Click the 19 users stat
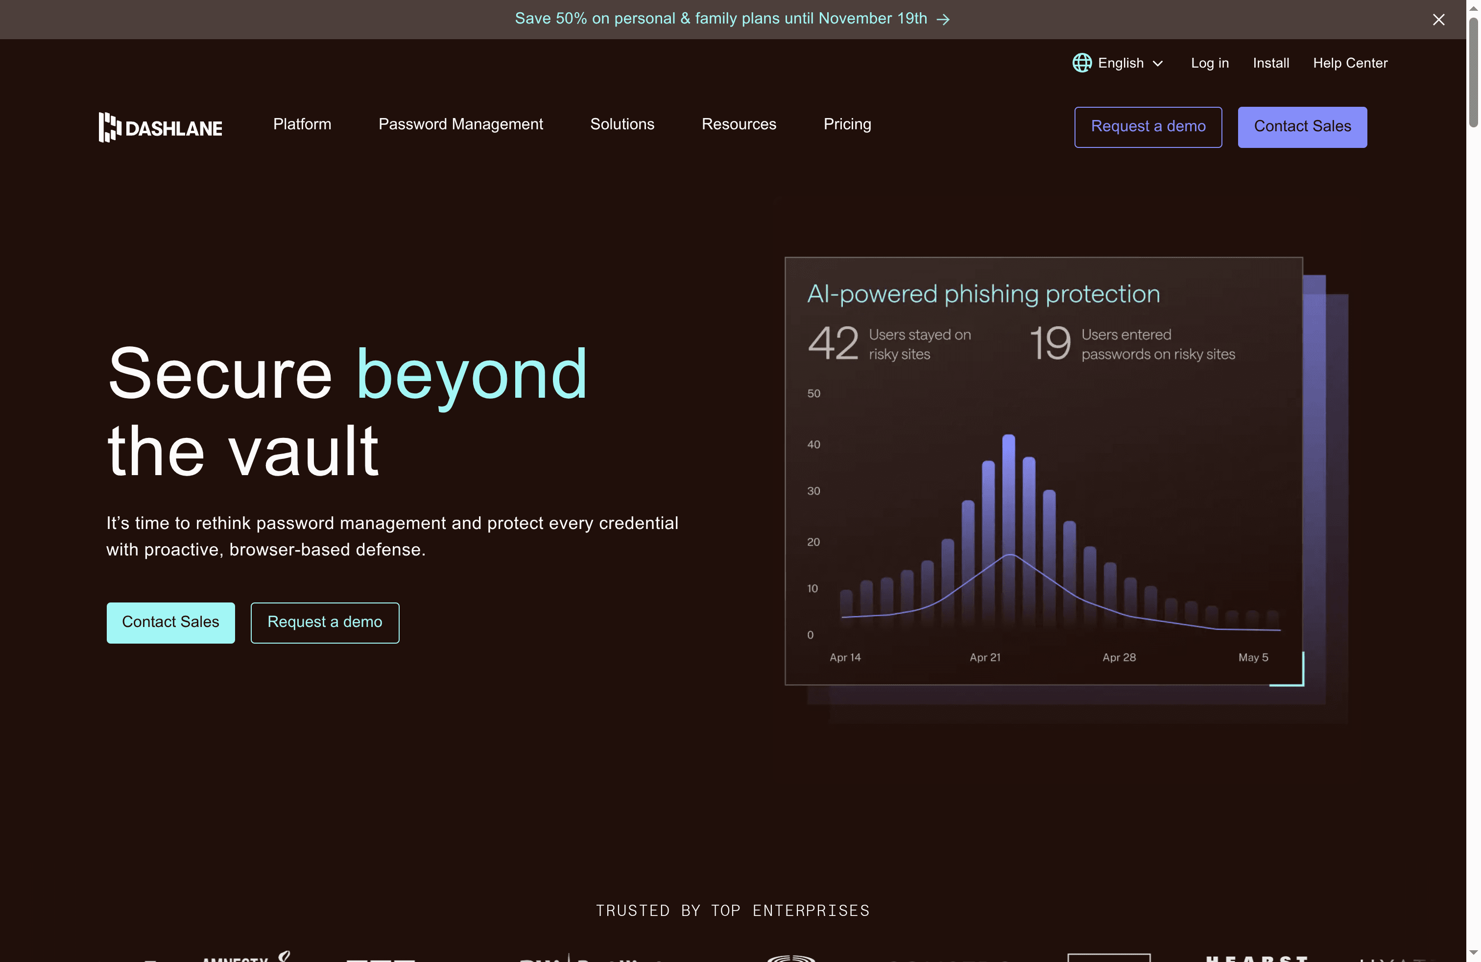 (1132, 343)
